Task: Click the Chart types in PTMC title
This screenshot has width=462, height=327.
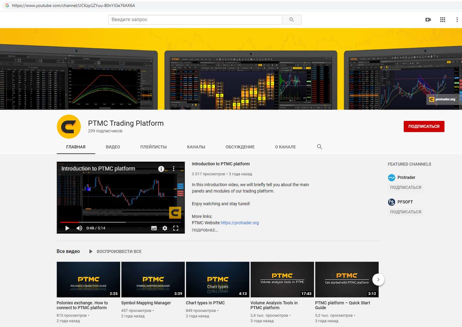Action: pyautogui.click(x=205, y=303)
